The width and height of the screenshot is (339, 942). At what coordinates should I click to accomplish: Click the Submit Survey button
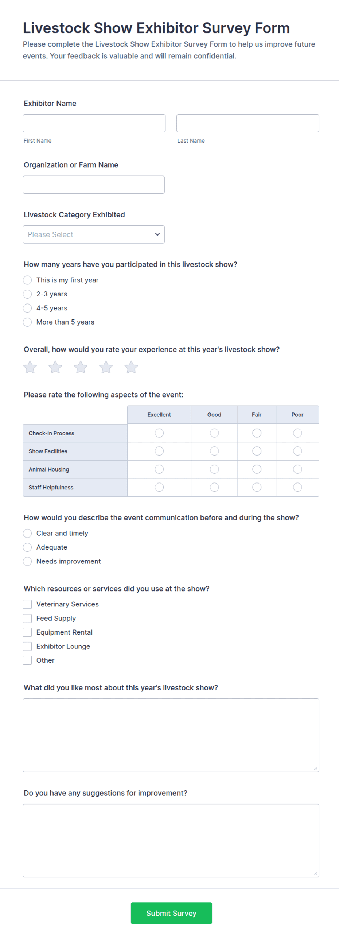coord(171,913)
